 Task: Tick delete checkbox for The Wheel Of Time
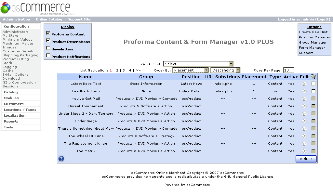pos(313,136)
